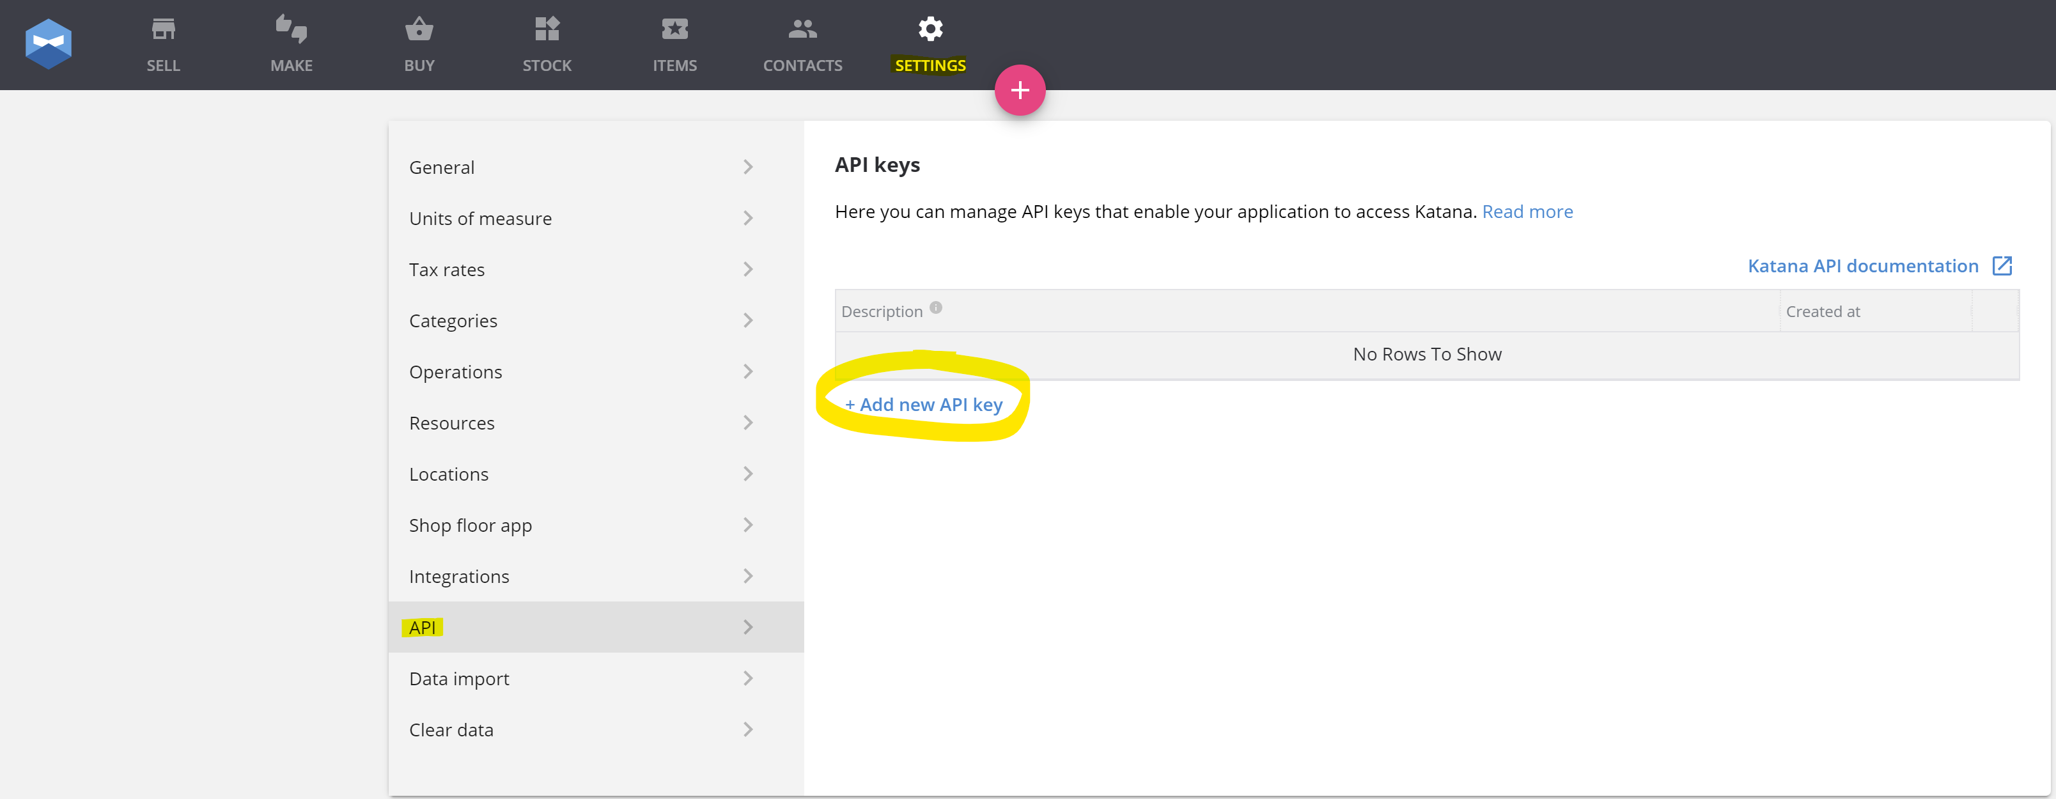Screen dimensions: 2056x799
Task: Expand the Resources chevron
Action: coord(748,423)
